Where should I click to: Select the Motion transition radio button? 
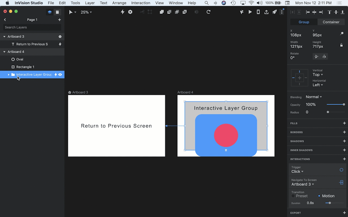319,196
